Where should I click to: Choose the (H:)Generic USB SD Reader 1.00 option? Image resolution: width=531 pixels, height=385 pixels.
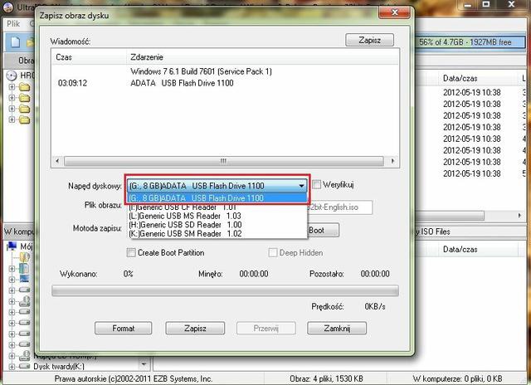point(217,225)
